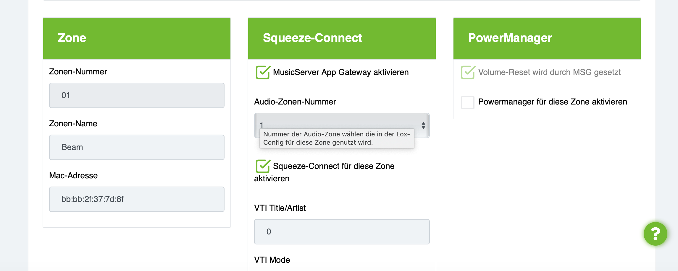Click the Audio-Zonen-Nummer tooltip text
This screenshot has height=271, width=678.
tap(336, 138)
